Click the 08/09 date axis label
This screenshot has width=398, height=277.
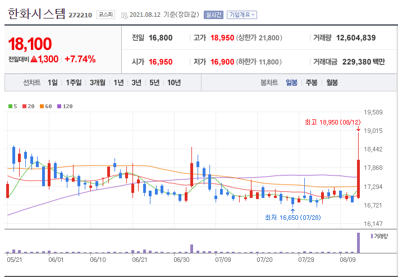click(x=347, y=260)
